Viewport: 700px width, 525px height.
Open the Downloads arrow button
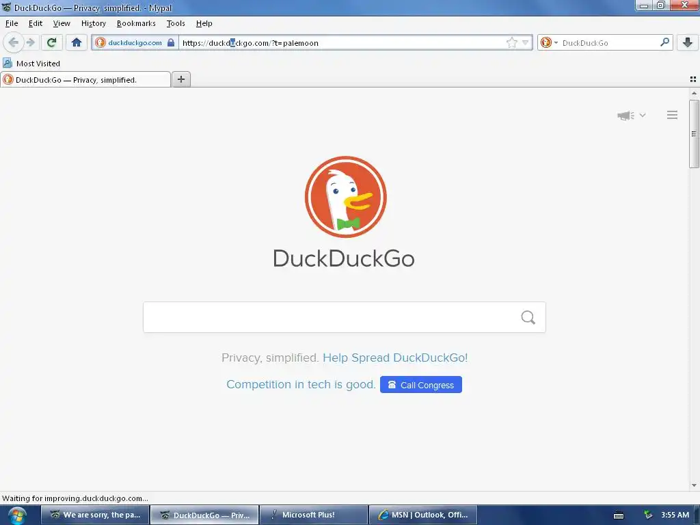(688, 43)
